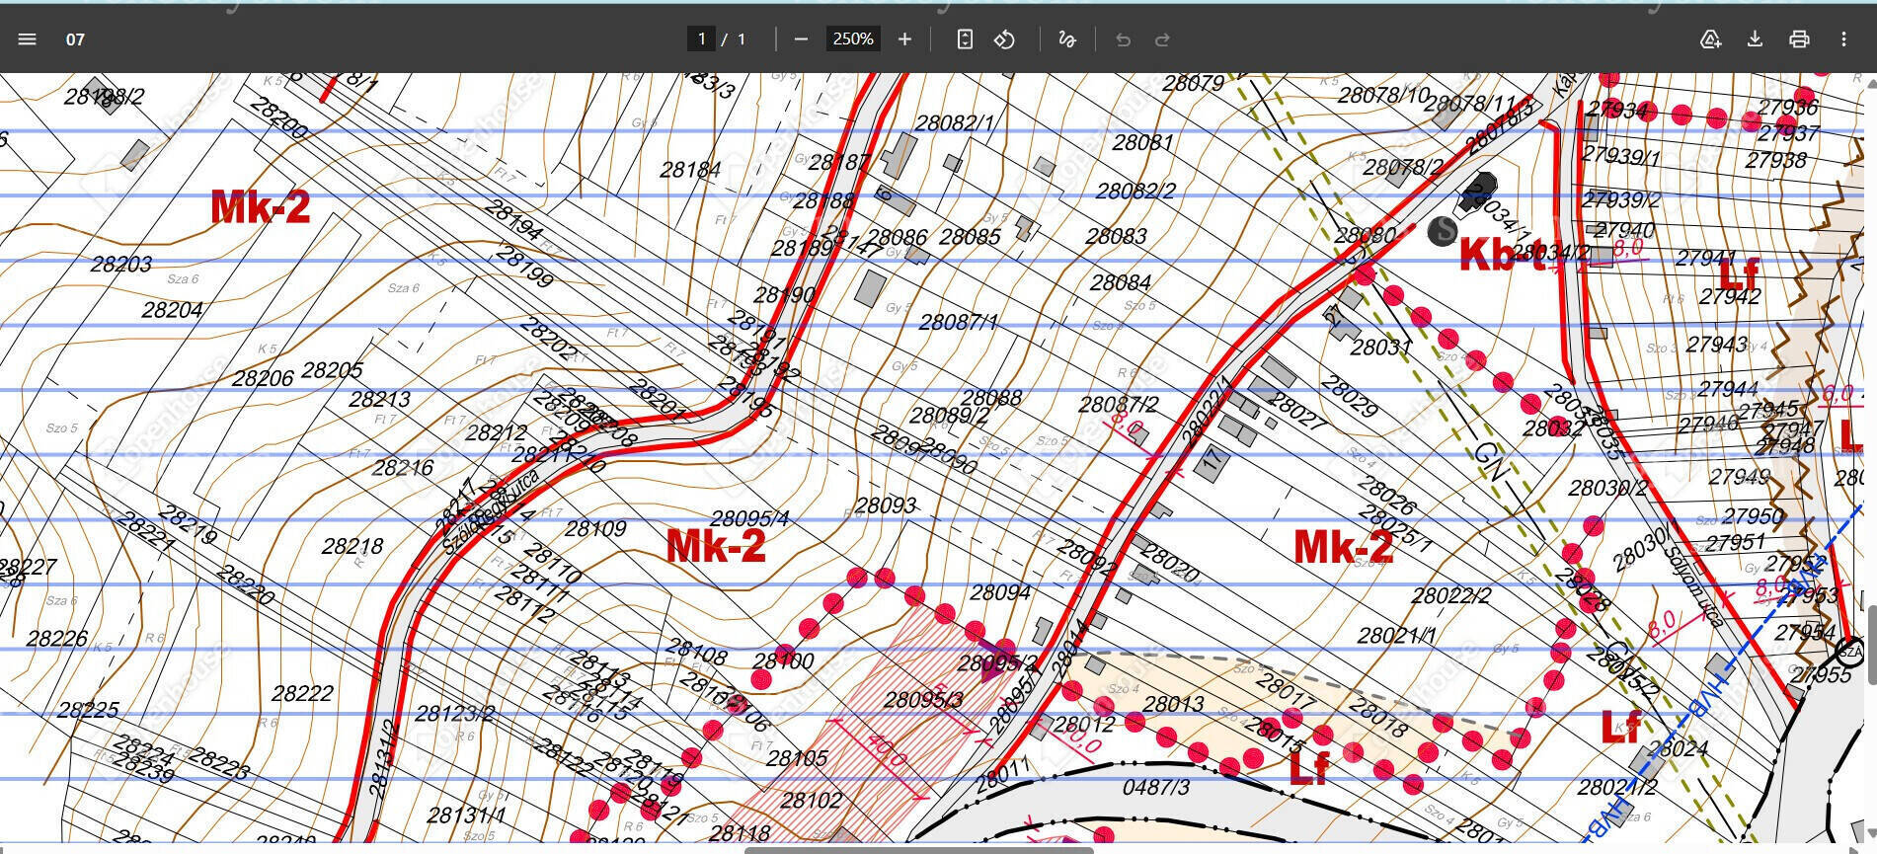Click parcel number 27943

(x=1717, y=344)
